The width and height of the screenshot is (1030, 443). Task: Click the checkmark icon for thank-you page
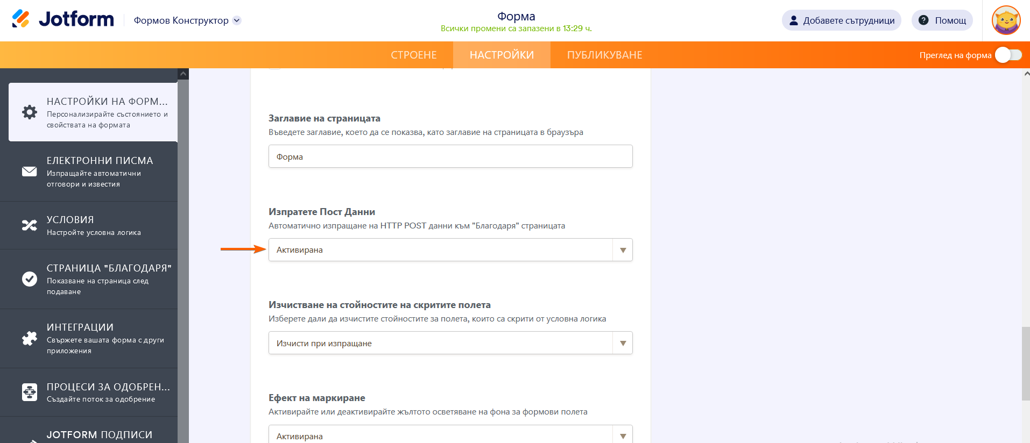point(30,279)
